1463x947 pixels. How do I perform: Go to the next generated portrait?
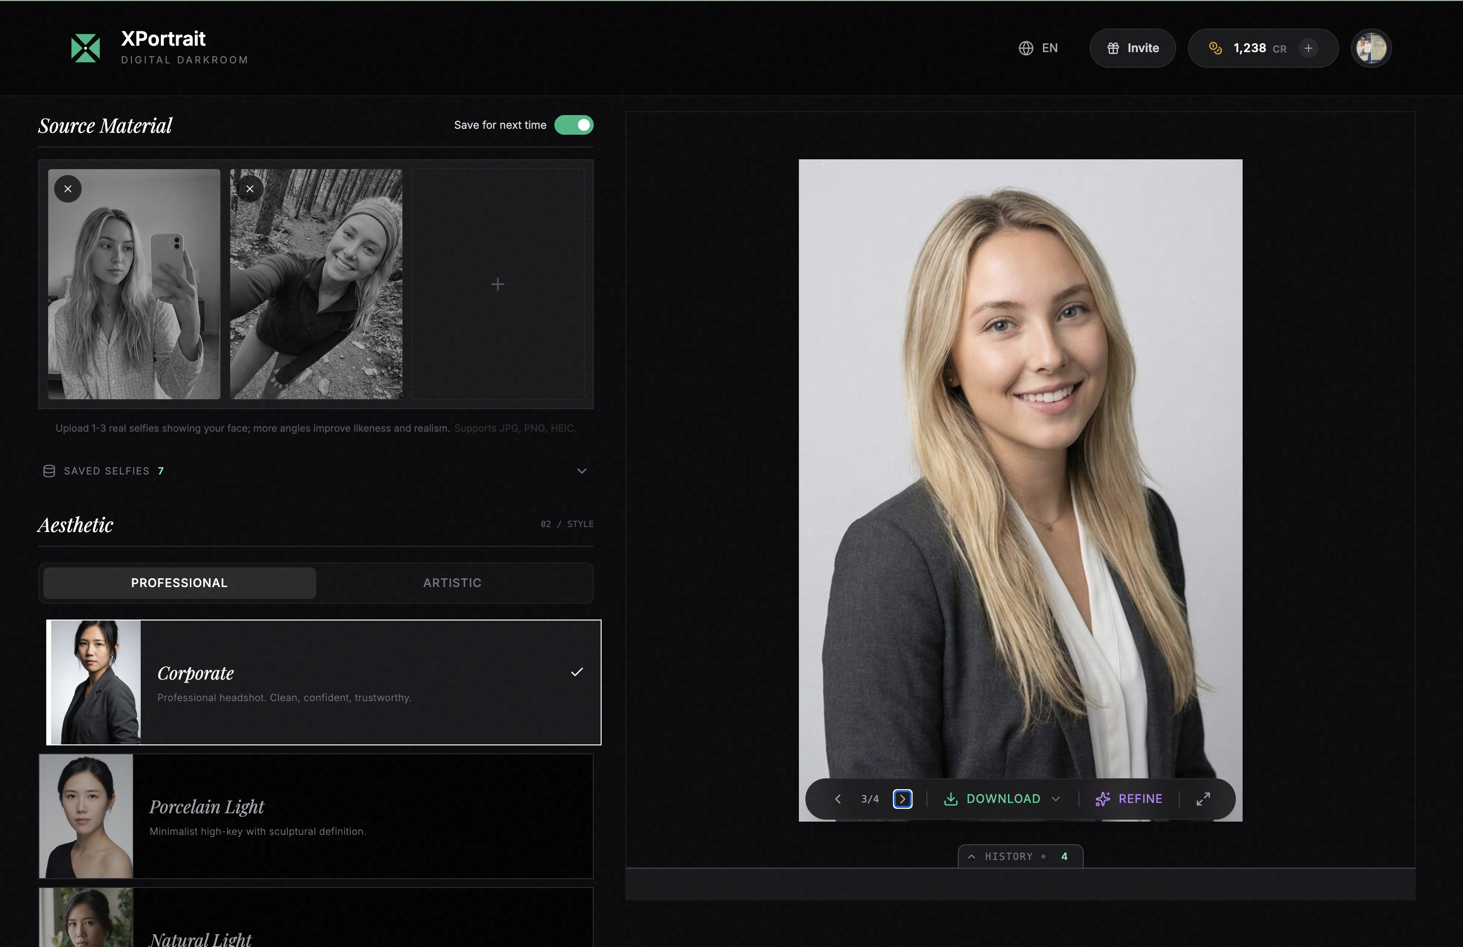tap(902, 799)
